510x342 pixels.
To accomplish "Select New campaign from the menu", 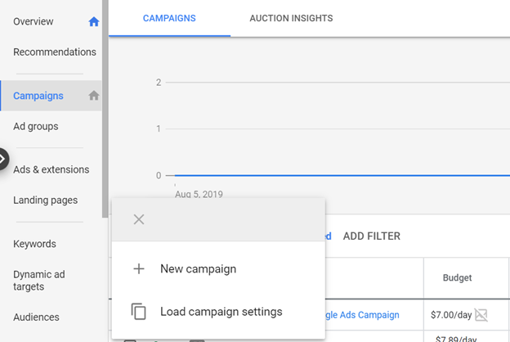I will click(218, 268).
